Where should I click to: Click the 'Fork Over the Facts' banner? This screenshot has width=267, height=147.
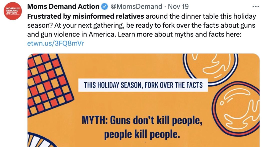point(143,85)
